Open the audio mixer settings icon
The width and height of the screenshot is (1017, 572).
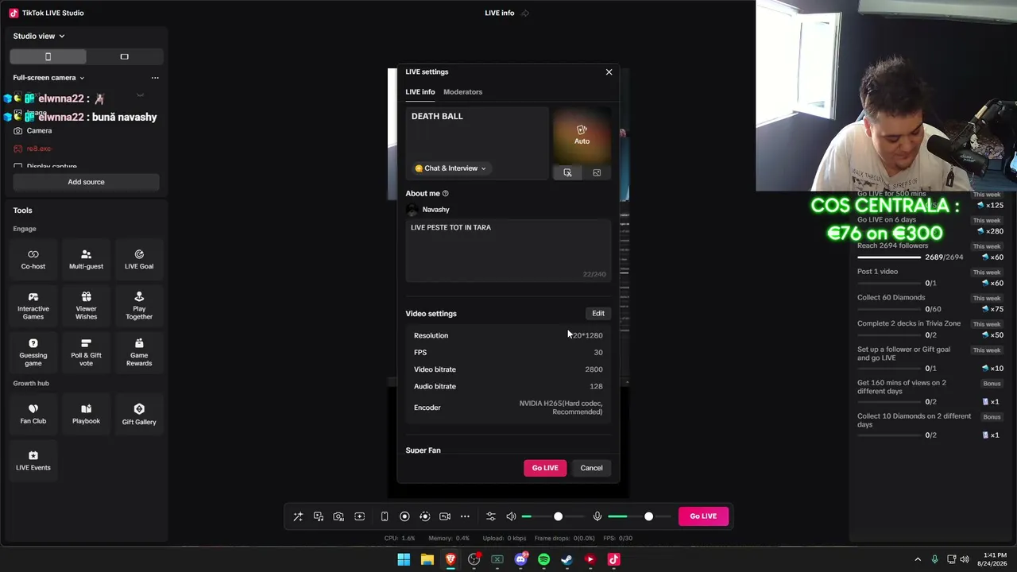[490, 516]
